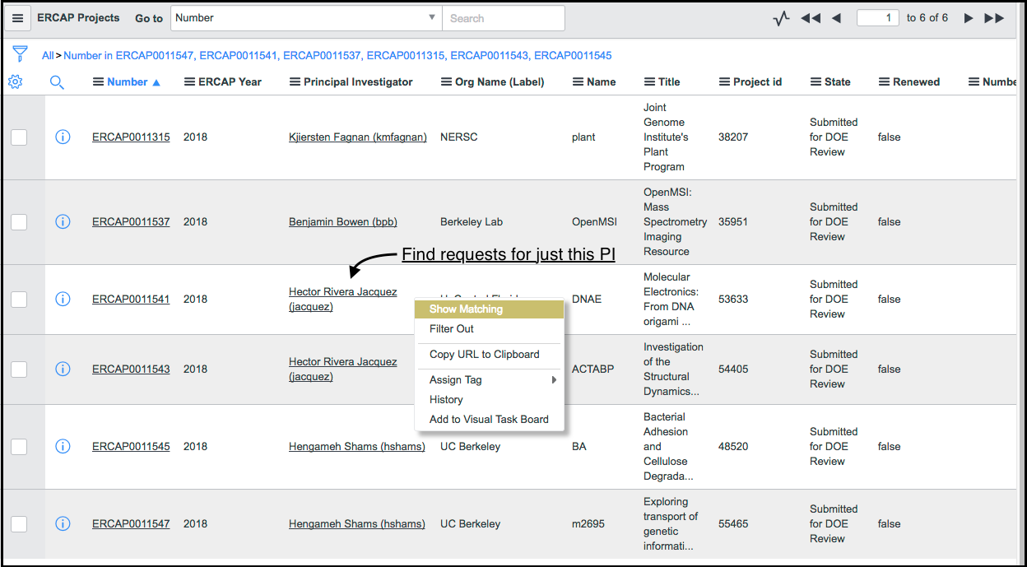Open the ERCAP0011541 record link
1027x567 pixels.
click(131, 299)
